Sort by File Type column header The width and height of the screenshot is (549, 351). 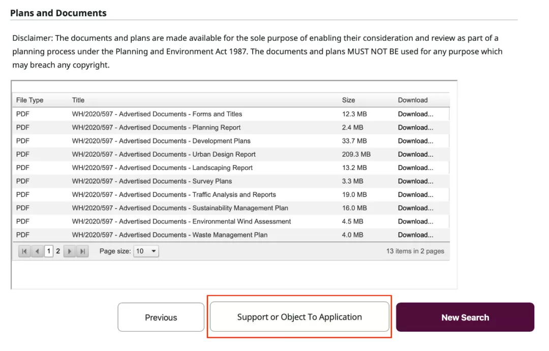click(x=30, y=100)
